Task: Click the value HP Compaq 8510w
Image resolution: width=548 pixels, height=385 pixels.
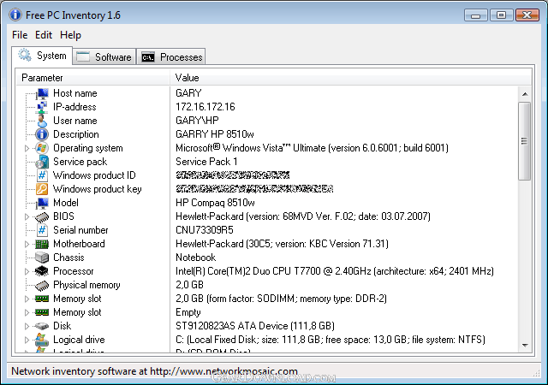Action: click(215, 203)
